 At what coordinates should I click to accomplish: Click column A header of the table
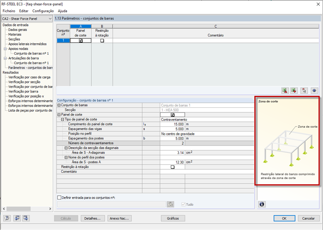tap(81, 26)
